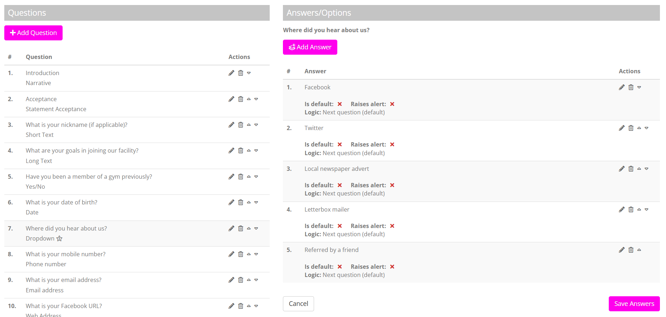666x317 pixels.
Task: Click the pencil icon for Facebook answer
Action: tap(622, 87)
